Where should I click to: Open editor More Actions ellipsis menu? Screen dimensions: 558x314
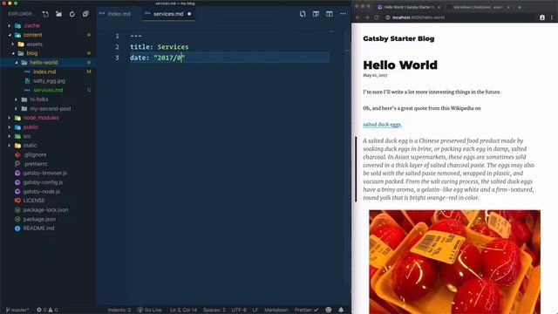pyautogui.click(x=343, y=14)
